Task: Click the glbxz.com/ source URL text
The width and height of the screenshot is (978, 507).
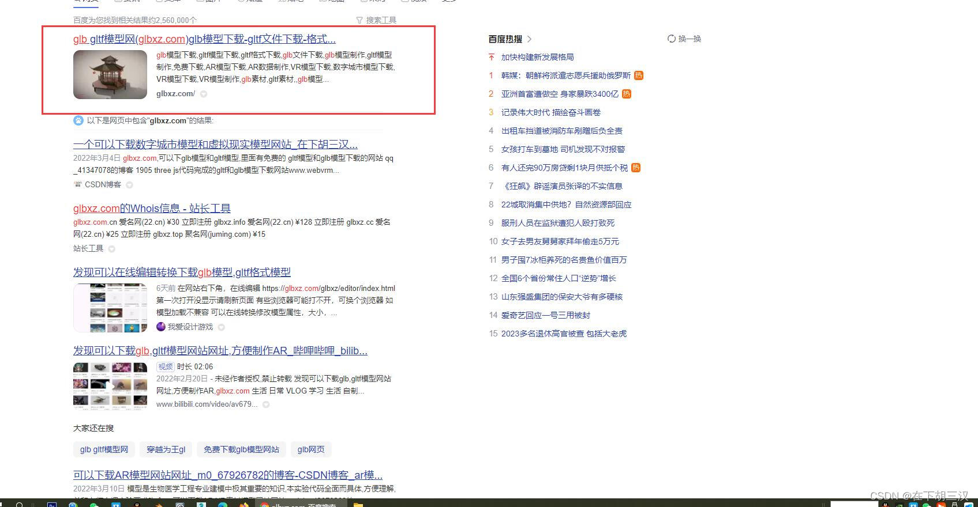Action: (x=175, y=94)
